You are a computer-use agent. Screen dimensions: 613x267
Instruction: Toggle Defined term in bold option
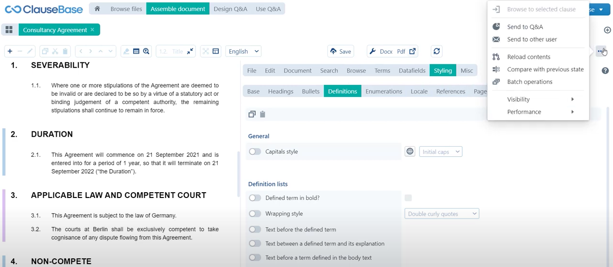pyautogui.click(x=255, y=198)
